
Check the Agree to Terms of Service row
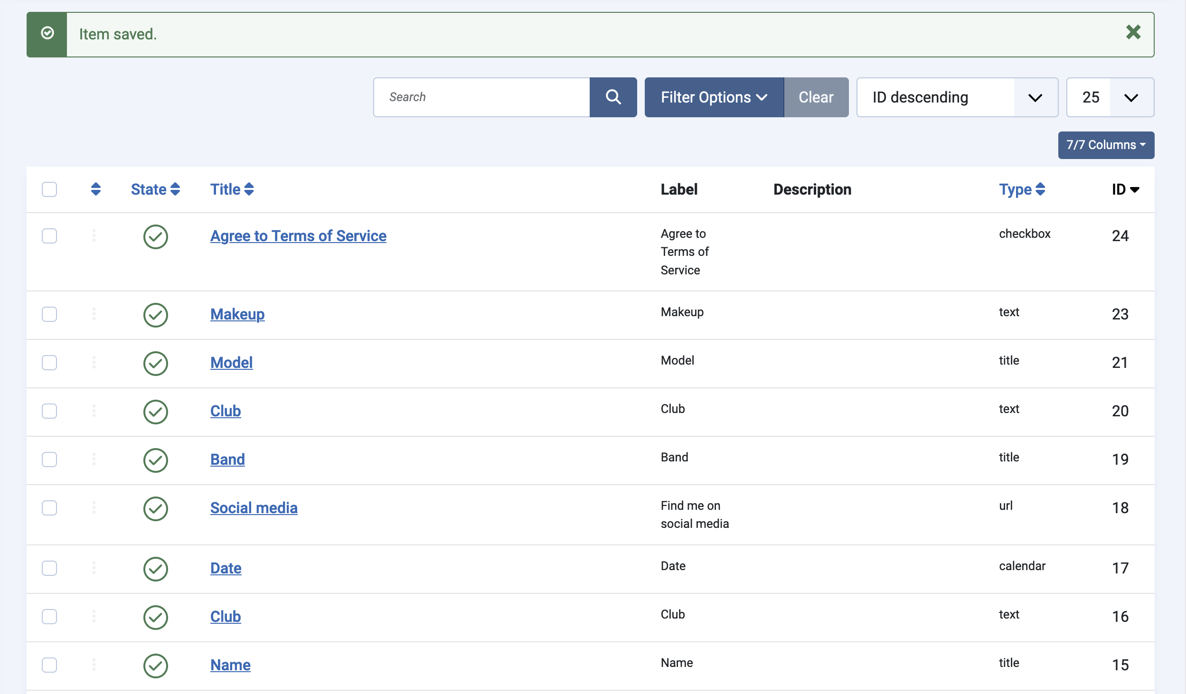(x=49, y=236)
